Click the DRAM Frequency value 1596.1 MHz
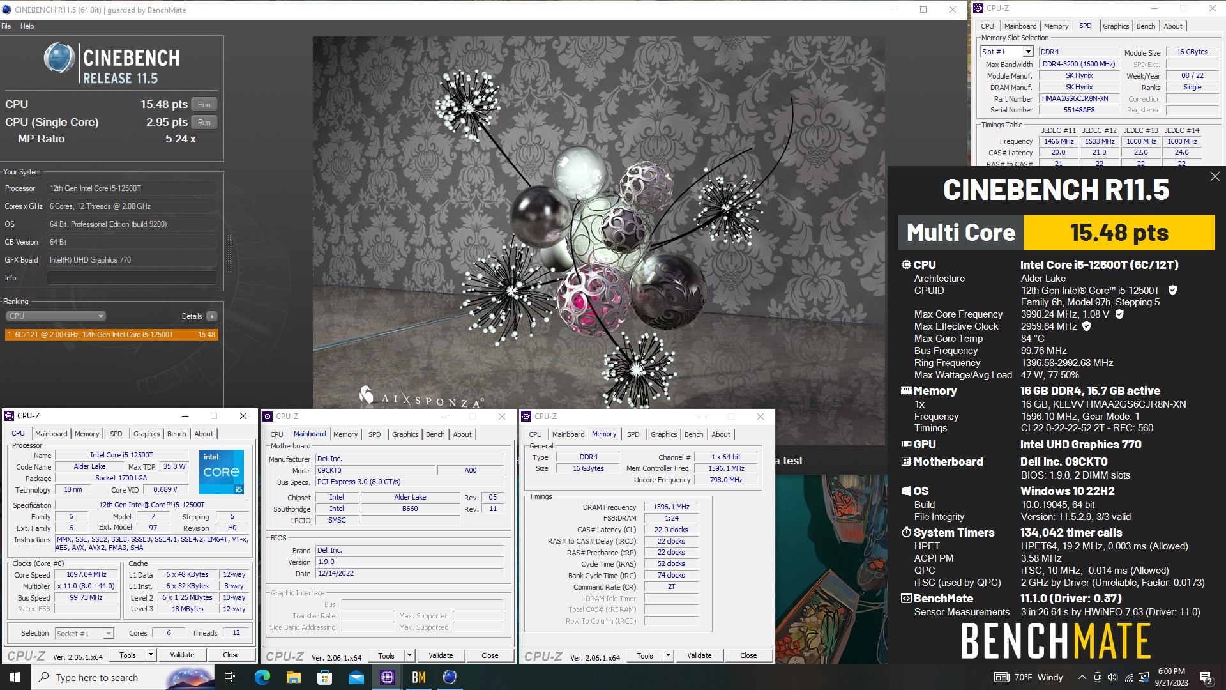The image size is (1226, 690). pos(671,507)
